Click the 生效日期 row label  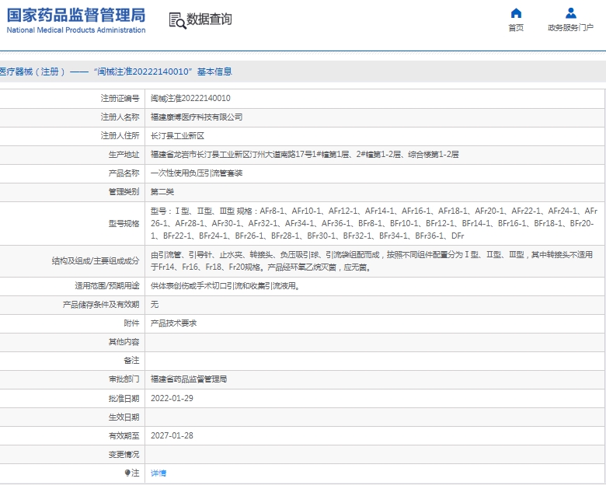124,417
